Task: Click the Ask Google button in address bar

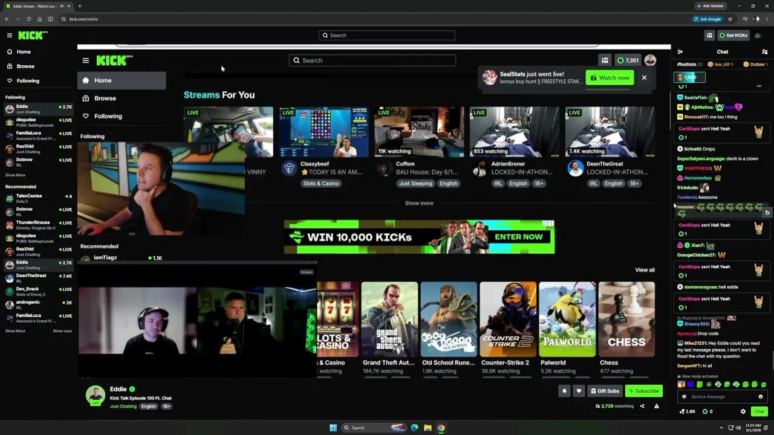Action: [x=707, y=19]
